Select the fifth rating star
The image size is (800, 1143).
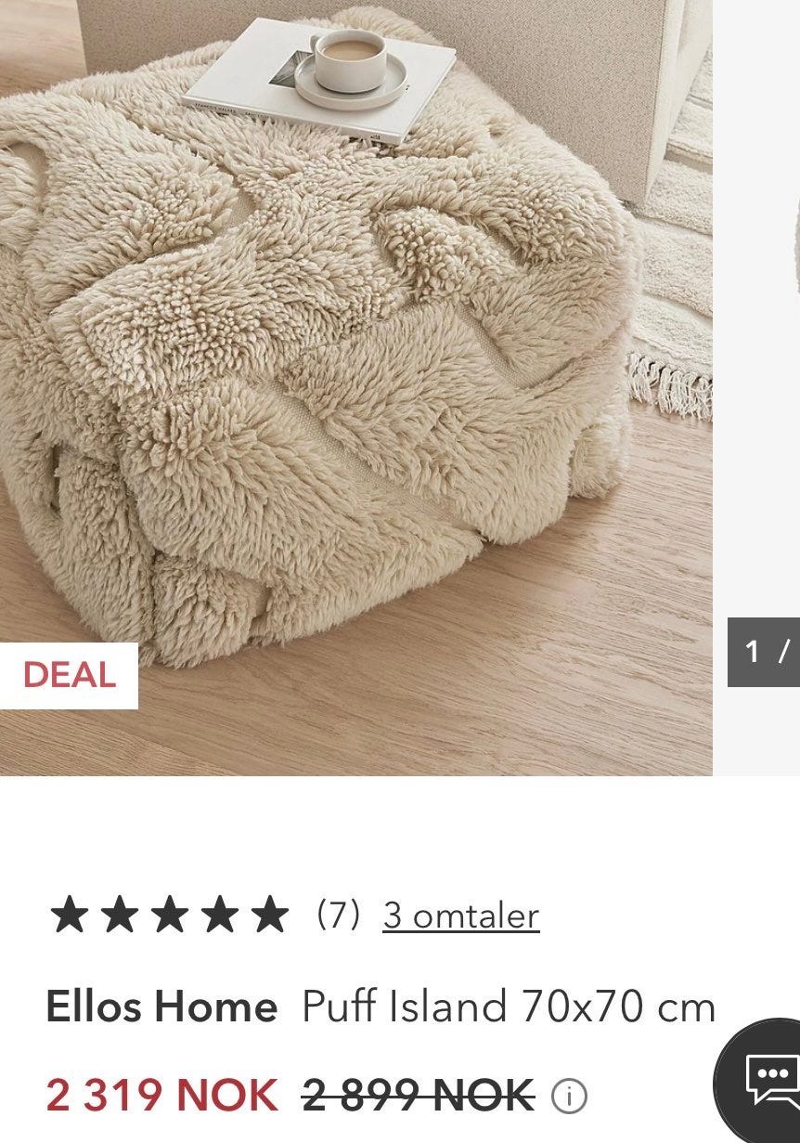(x=270, y=915)
